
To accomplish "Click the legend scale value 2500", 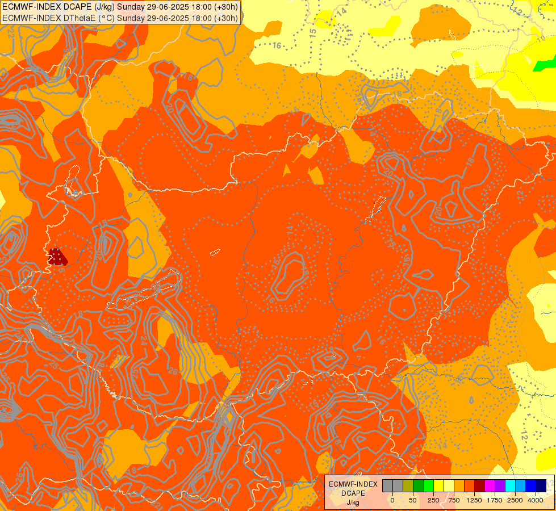I will pos(515,500).
